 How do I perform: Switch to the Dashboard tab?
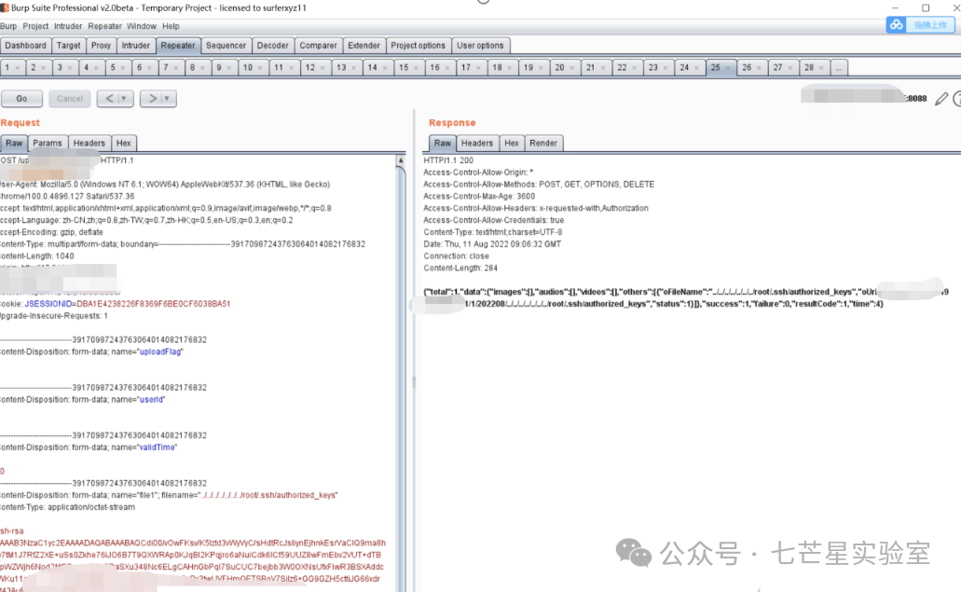click(x=26, y=45)
